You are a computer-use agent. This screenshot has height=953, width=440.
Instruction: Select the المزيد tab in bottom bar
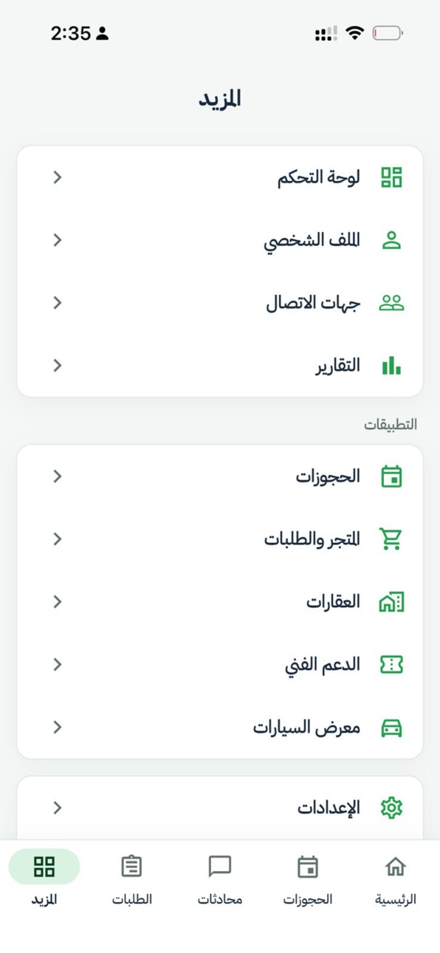pos(44,879)
